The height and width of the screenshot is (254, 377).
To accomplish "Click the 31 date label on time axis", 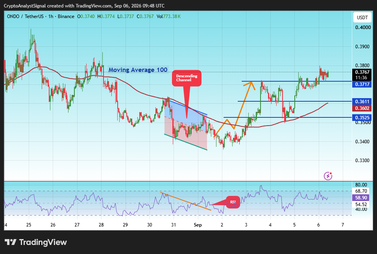I will [x=174, y=225].
